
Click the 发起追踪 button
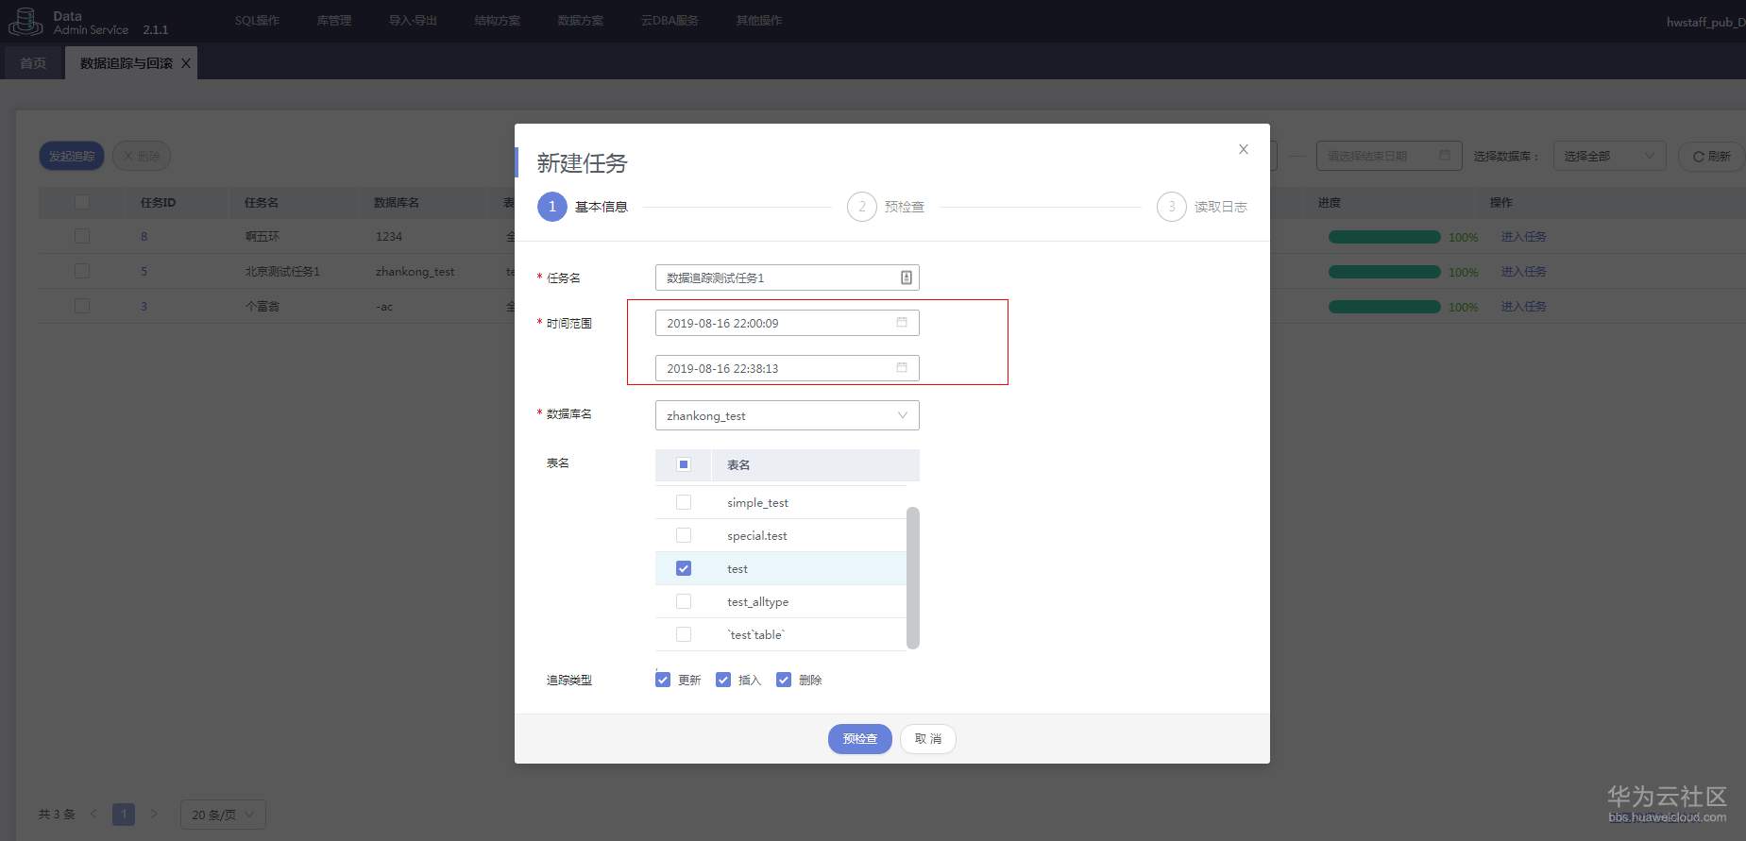(x=72, y=156)
